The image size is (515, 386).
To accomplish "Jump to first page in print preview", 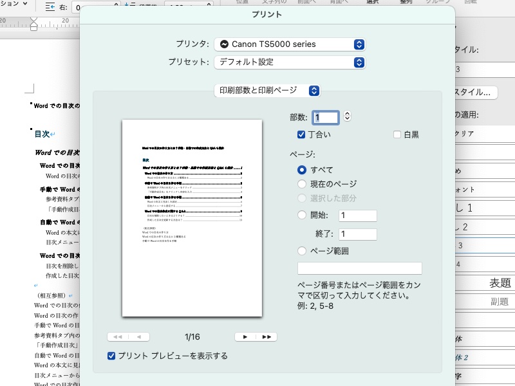I will click(x=118, y=336).
